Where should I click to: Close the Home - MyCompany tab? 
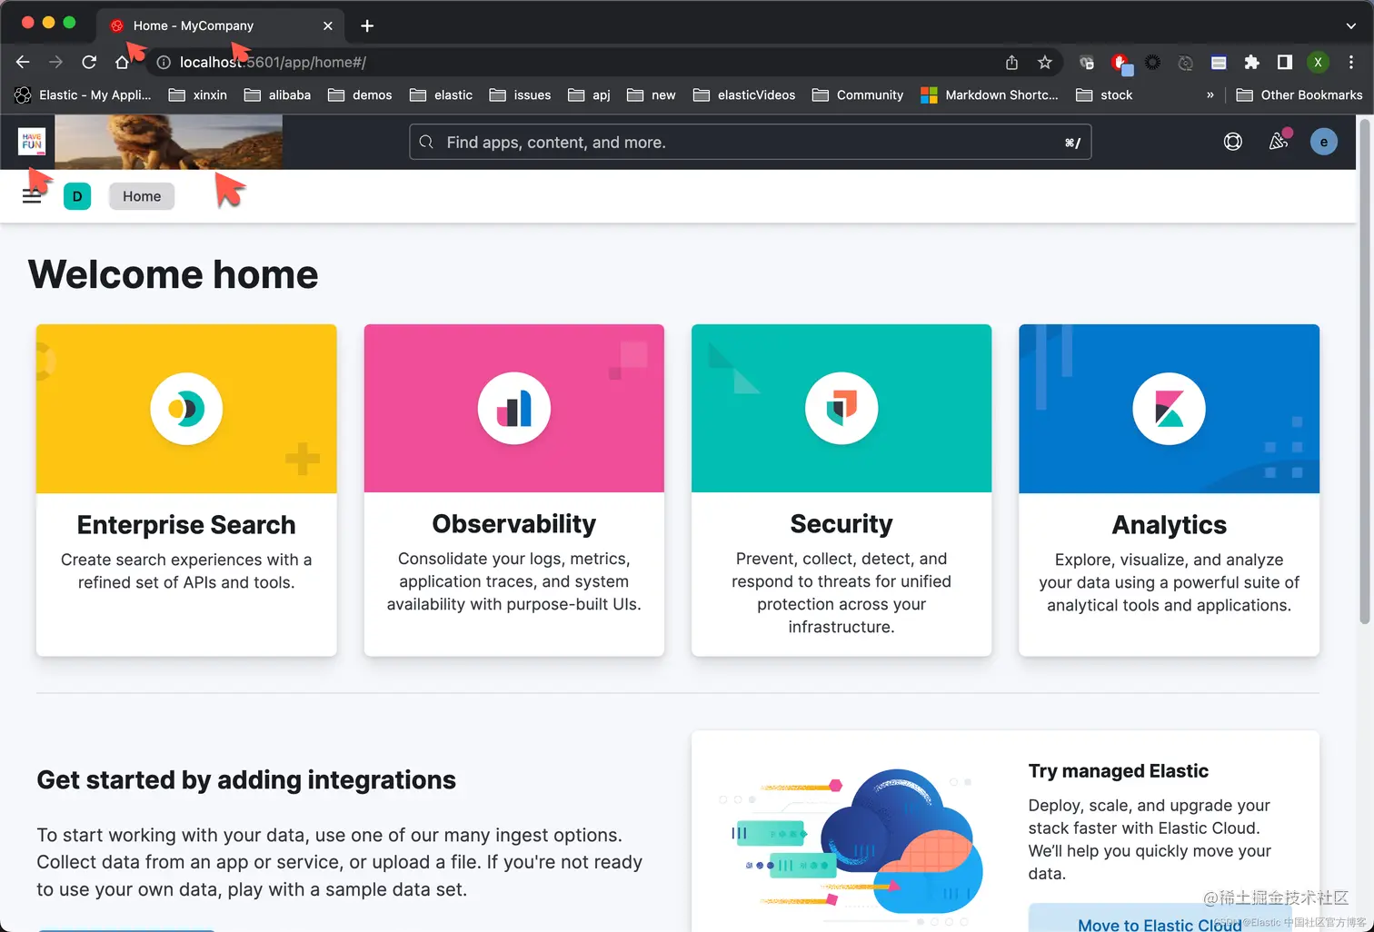click(328, 25)
